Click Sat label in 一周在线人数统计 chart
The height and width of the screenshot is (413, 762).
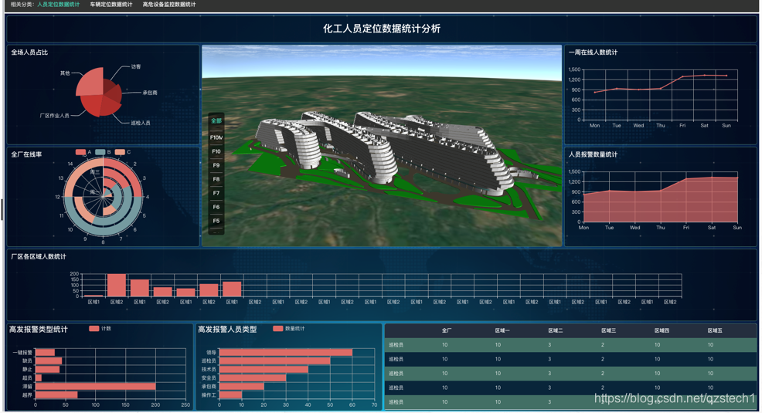(x=704, y=126)
